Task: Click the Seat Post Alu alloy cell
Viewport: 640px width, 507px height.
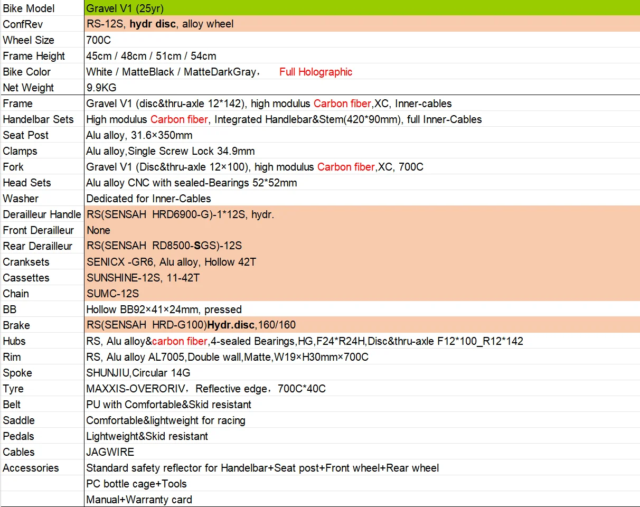Action: [362, 135]
